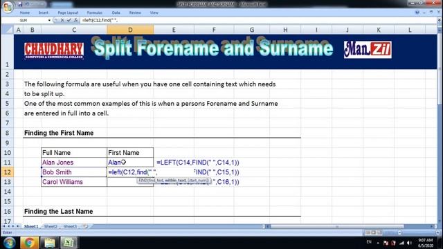
Task: Open the Page Layout ribbon tab
Action: pyautogui.click(x=68, y=12)
